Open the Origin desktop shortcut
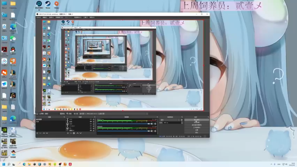The width and height of the screenshot is (297, 167). point(56,4)
